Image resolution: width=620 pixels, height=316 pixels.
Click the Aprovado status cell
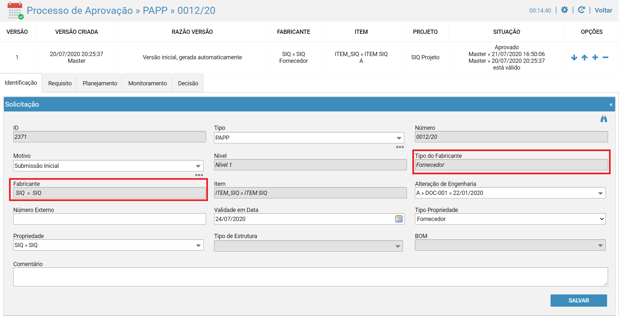pyautogui.click(x=507, y=57)
